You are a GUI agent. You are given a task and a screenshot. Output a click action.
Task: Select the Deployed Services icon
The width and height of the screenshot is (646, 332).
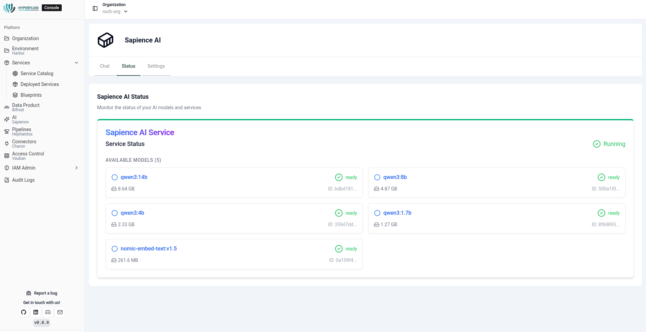15,84
